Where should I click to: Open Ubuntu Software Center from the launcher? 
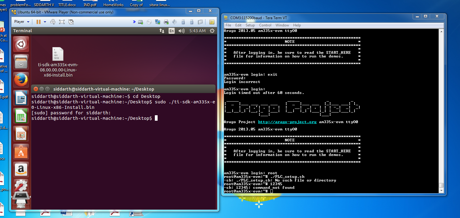(x=21, y=152)
